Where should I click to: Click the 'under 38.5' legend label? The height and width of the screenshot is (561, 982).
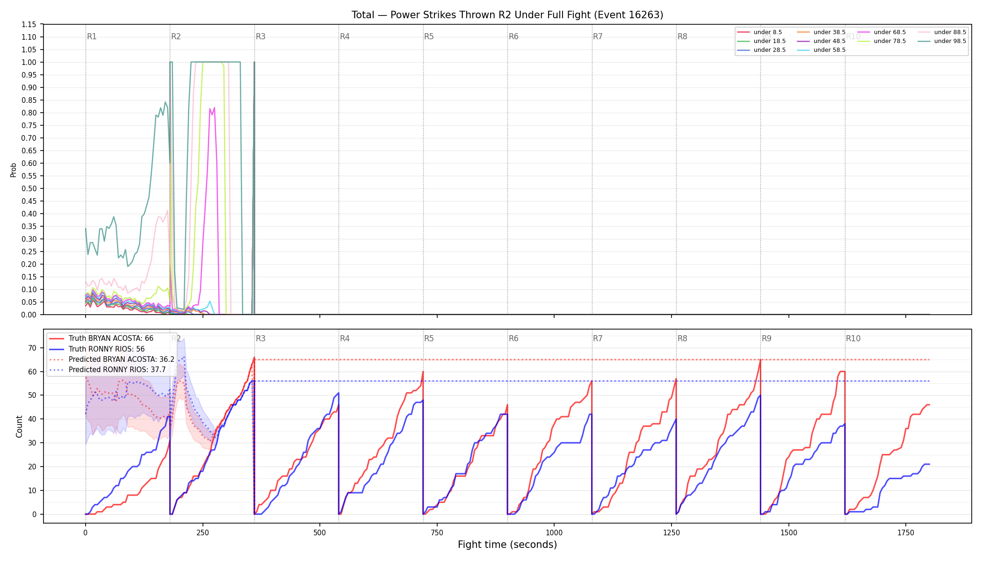(x=830, y=32)
